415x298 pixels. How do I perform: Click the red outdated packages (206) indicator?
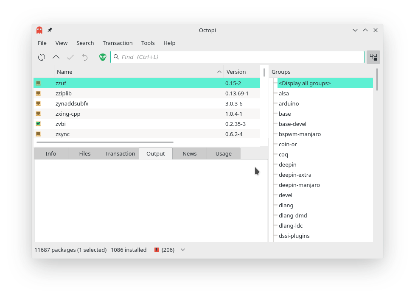coord(164,250)
